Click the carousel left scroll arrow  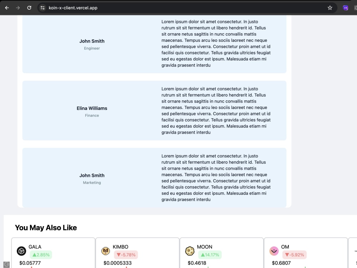coord(6,264)
